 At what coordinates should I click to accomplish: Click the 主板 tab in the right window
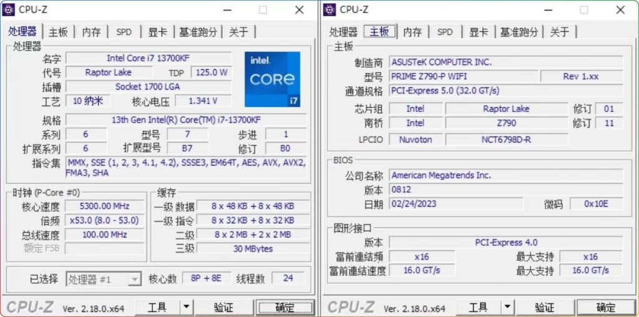click(380, 31)
